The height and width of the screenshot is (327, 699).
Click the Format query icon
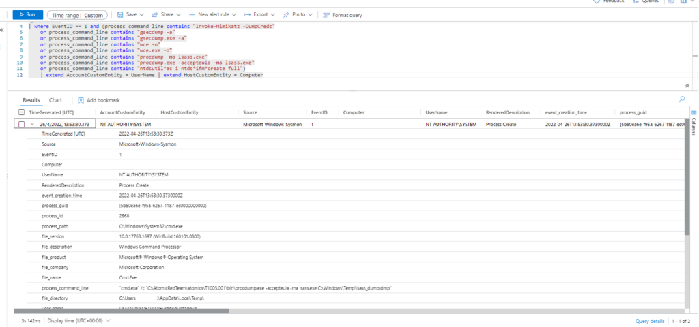coord(326,14)
